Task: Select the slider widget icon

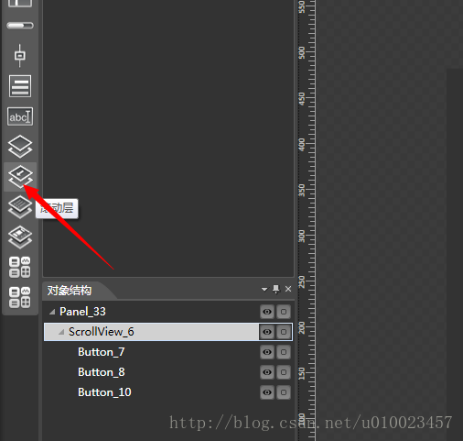Action: pos(20,55)
